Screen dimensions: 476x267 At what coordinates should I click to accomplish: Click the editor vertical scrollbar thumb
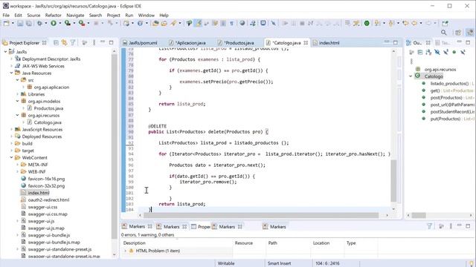393,181
